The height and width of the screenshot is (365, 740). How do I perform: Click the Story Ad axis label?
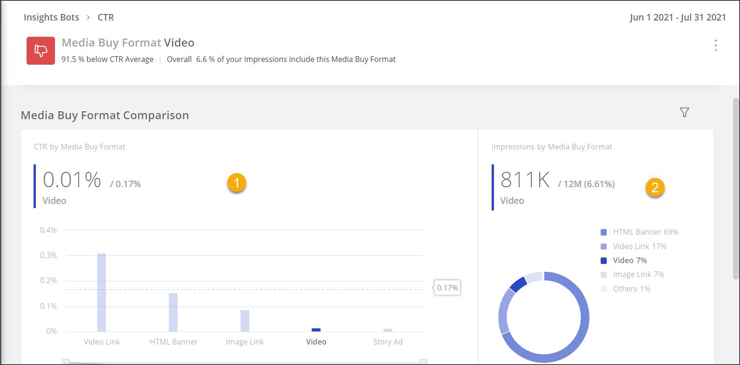coord(388,342)
